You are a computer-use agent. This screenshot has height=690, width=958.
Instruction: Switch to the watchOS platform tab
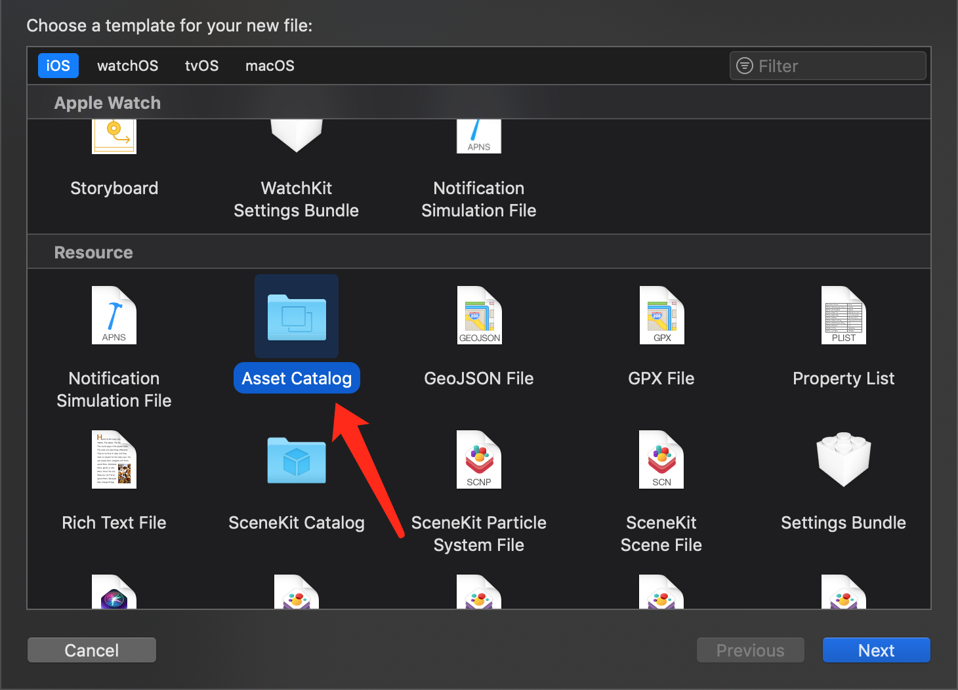pos(128,66)
